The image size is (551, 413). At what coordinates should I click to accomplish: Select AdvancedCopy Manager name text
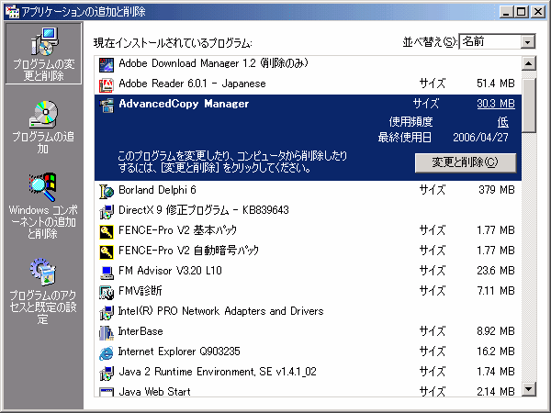click(x=184, y=104)
